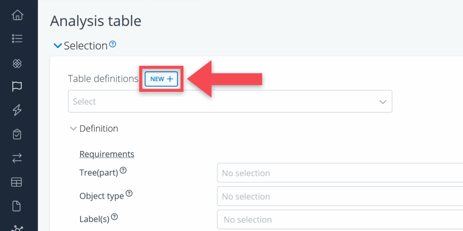The height and width of the screenshot is (231, 463).
Task: Click the Tree(part) No selection field
Action: tap(339, 173)
